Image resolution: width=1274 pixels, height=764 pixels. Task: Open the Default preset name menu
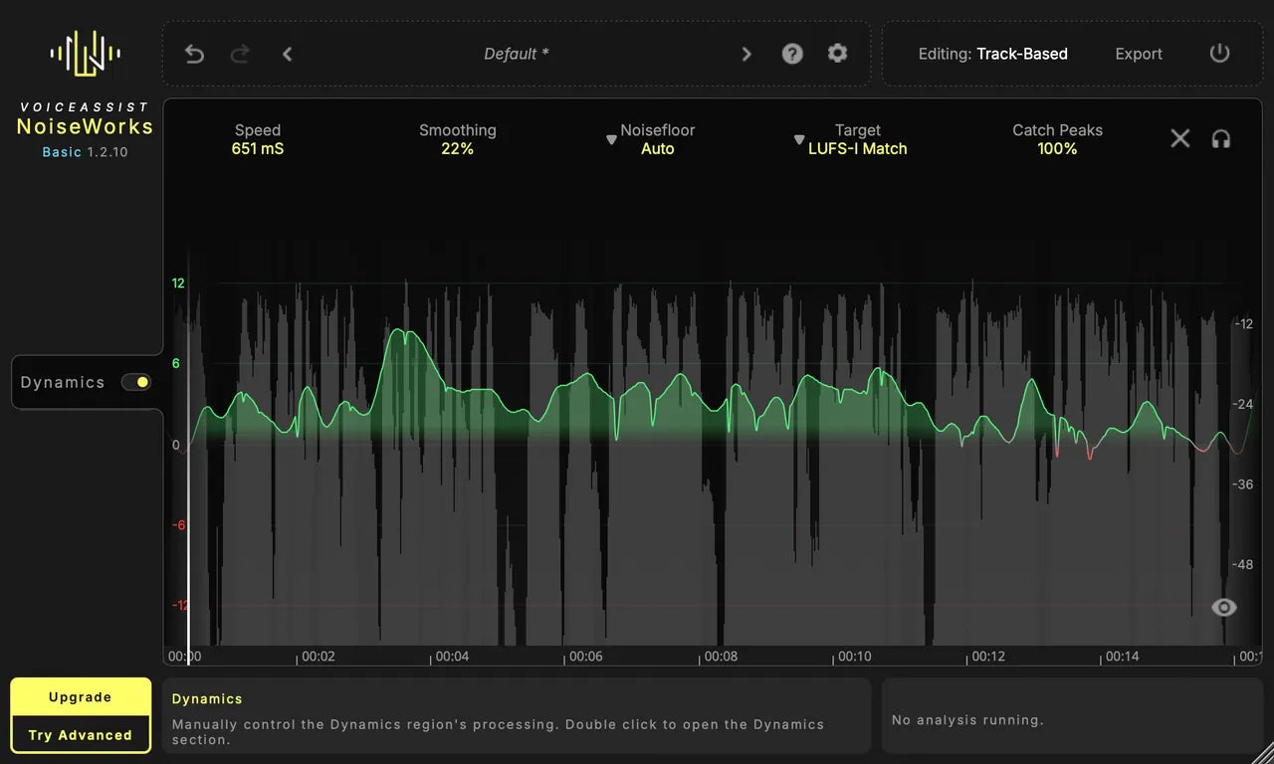point(517,54)
